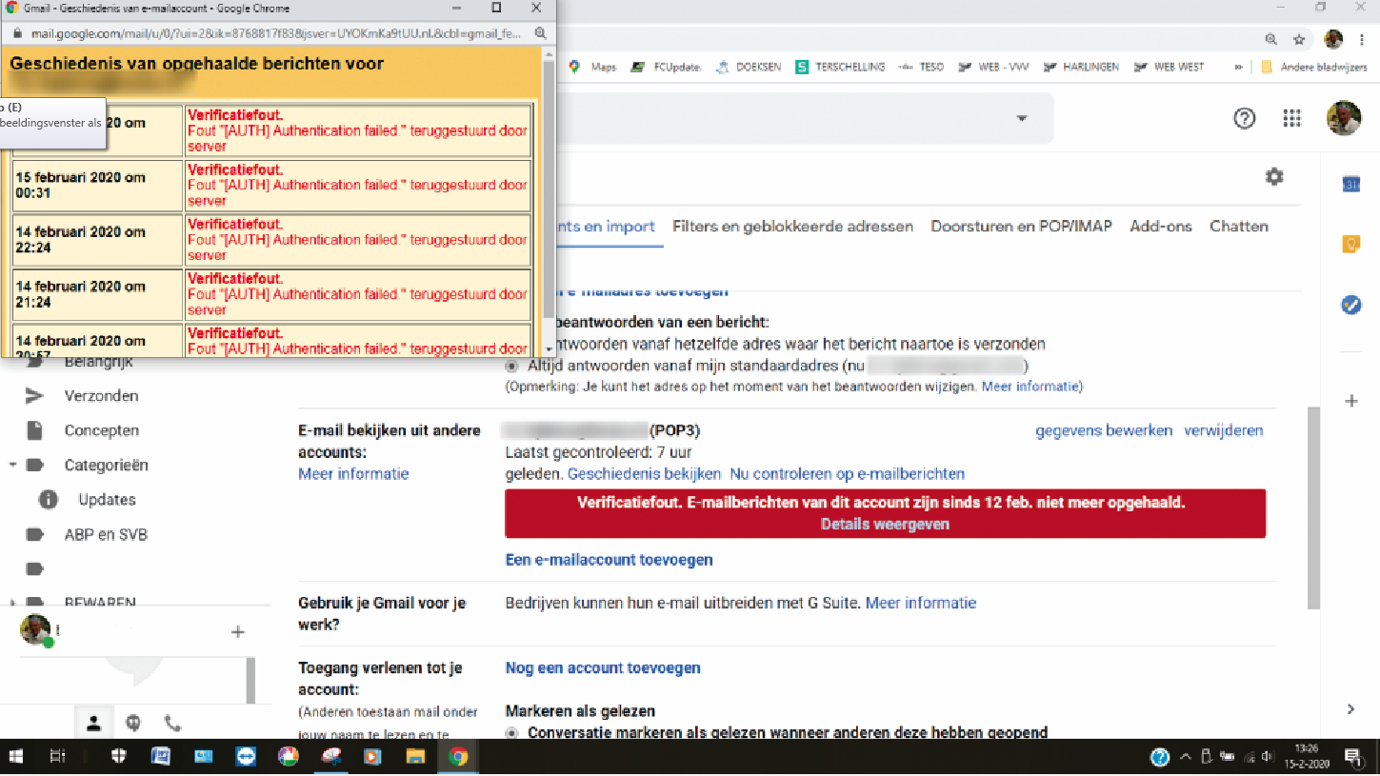Start new Hangouts chat plus icon
Viewport: 1380px width, 776px height.
tap(238, 631)
